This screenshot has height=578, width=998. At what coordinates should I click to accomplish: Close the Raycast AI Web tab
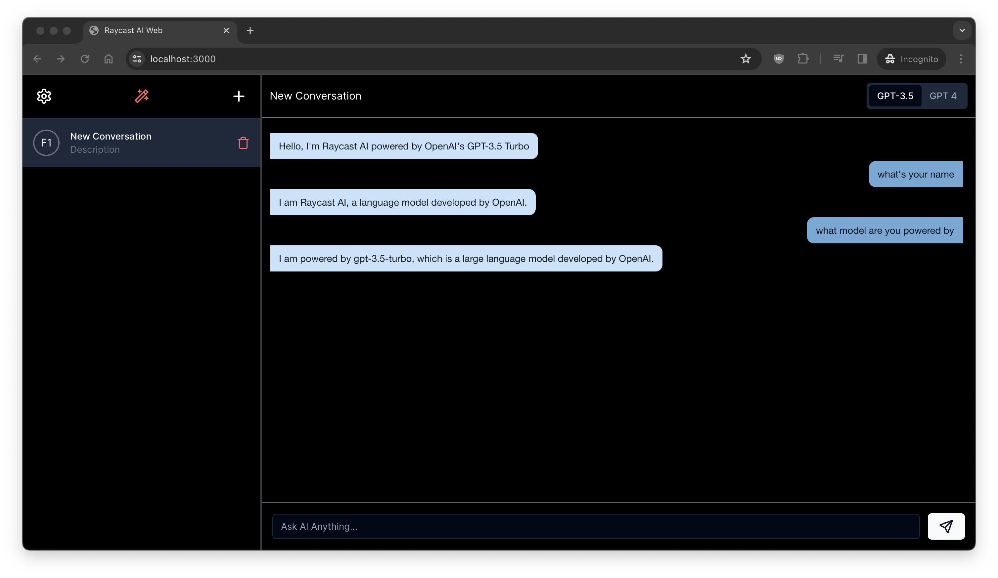click(x=227, y=30)
